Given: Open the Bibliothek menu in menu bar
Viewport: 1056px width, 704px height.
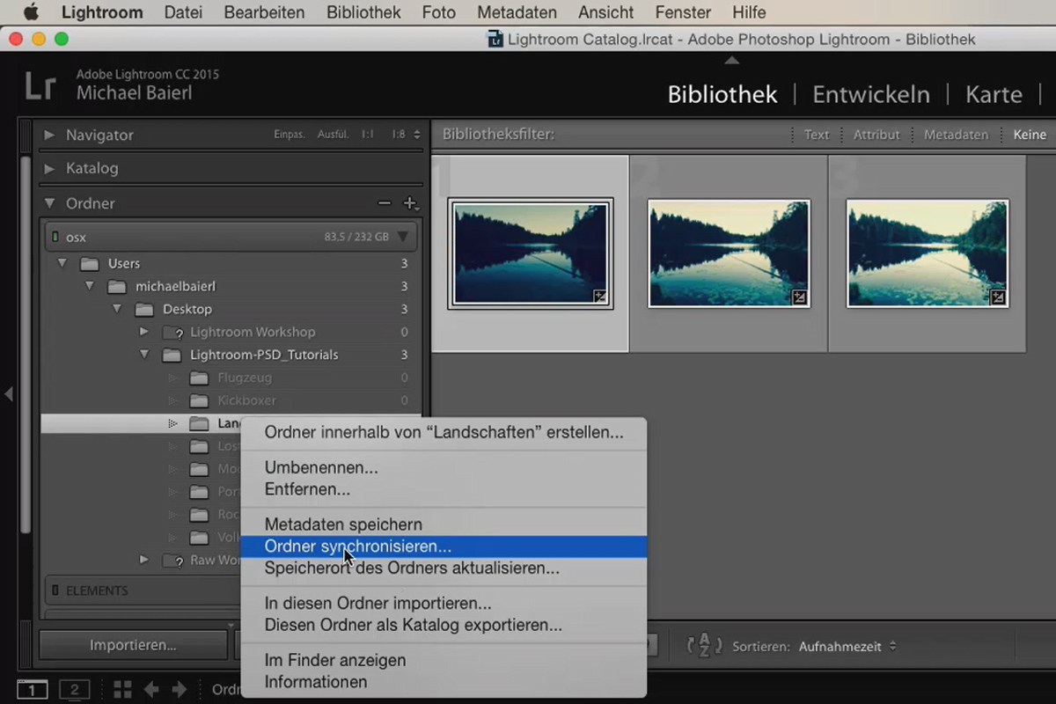Looking at the screenshot, I should pyautogui.click(x=363, y=12).
